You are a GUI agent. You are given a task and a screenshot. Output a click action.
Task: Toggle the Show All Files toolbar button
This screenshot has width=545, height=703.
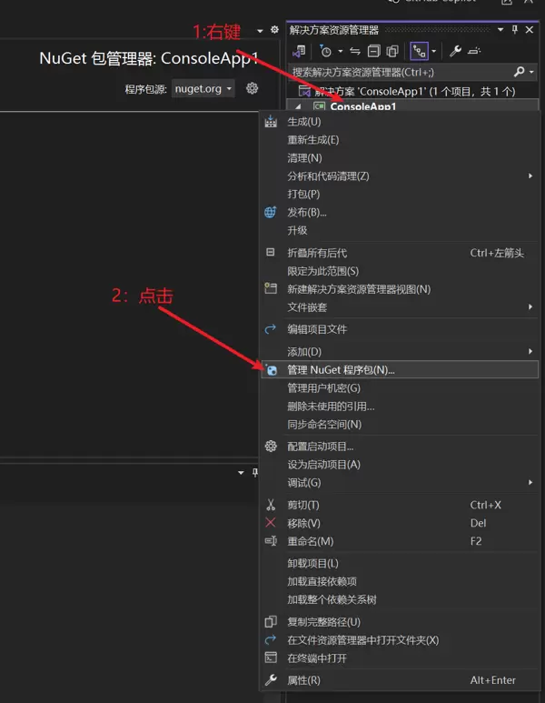(x=392, y=51)
